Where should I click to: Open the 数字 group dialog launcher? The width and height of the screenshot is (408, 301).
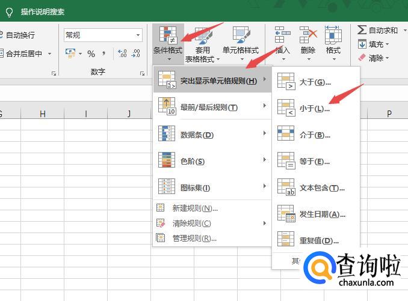click(142, 74)
